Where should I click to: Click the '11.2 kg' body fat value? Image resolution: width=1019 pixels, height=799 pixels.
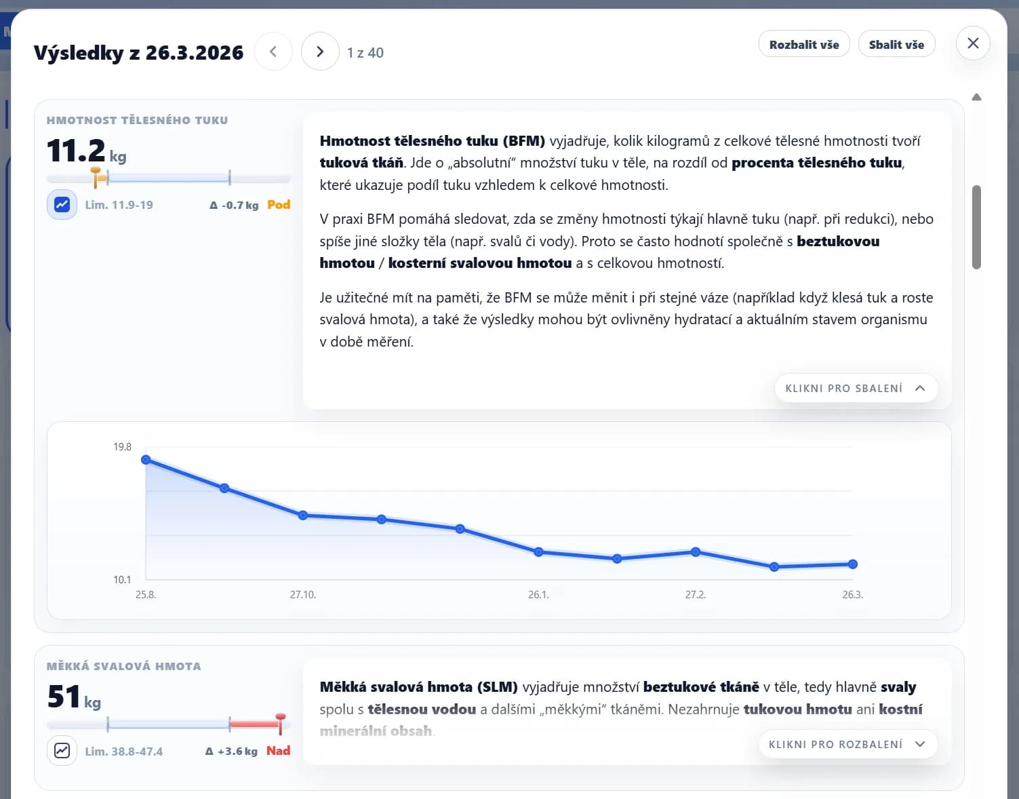pos(86,151)
